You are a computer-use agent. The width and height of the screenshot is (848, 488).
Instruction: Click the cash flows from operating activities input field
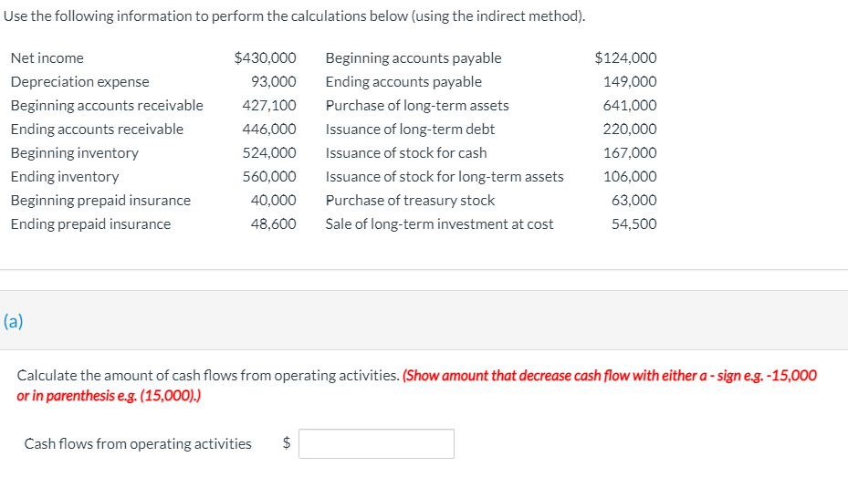(376, 443)
